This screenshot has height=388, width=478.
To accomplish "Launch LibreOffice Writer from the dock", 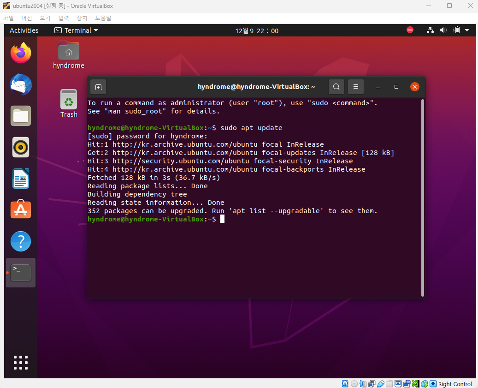I will click(x=21, y=179).
